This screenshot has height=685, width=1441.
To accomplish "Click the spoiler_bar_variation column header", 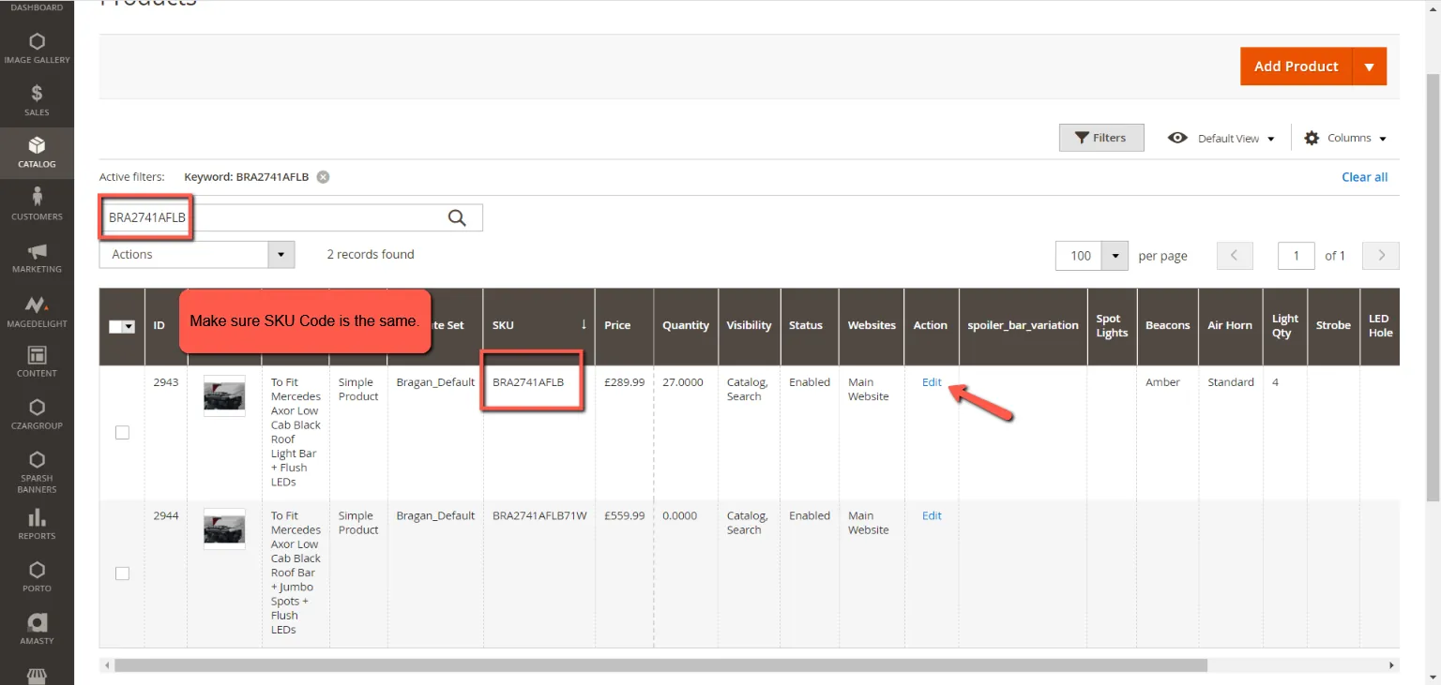I will click(1023, 326).
